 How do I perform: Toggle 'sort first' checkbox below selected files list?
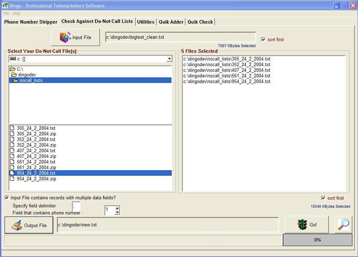[x=323, y=198]
